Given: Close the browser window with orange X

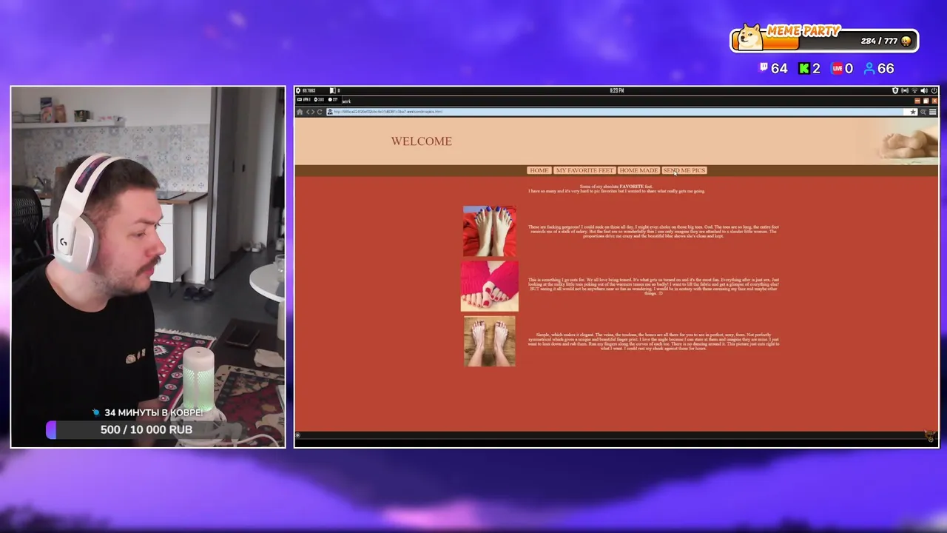Looking at the screenshot, I should pos(934,101).
